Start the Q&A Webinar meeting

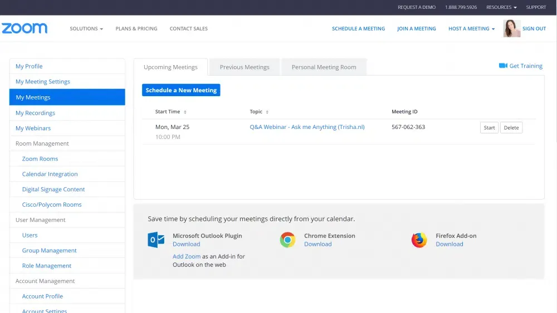coord(489,128)
